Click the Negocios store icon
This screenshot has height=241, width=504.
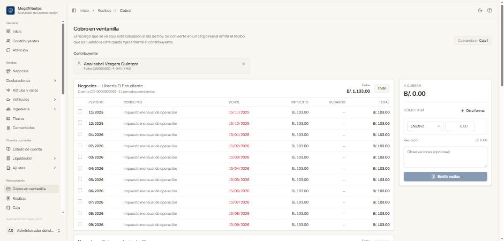(x=9, y=71)
